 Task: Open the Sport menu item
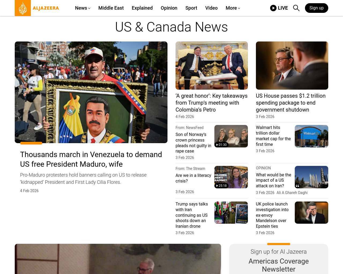click(x=191, y=8)
